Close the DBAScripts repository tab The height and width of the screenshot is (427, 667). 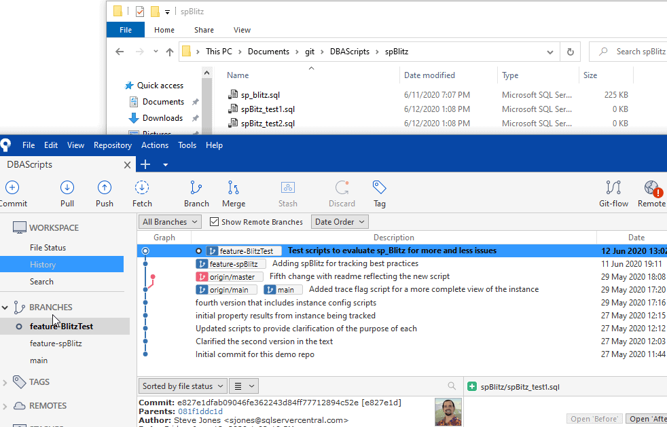(127, 165)
